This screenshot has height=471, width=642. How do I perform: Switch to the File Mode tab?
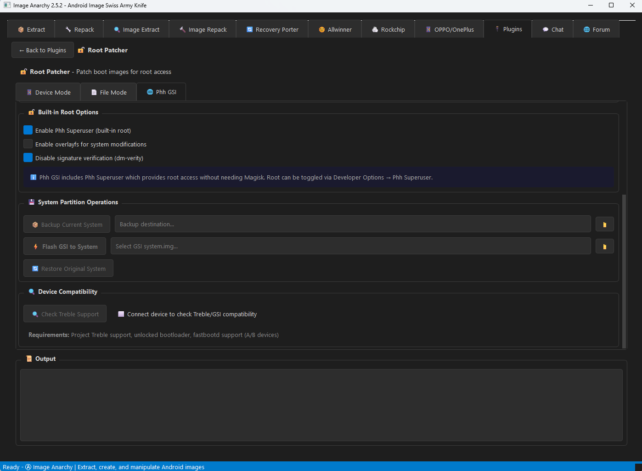click(108, 92)
